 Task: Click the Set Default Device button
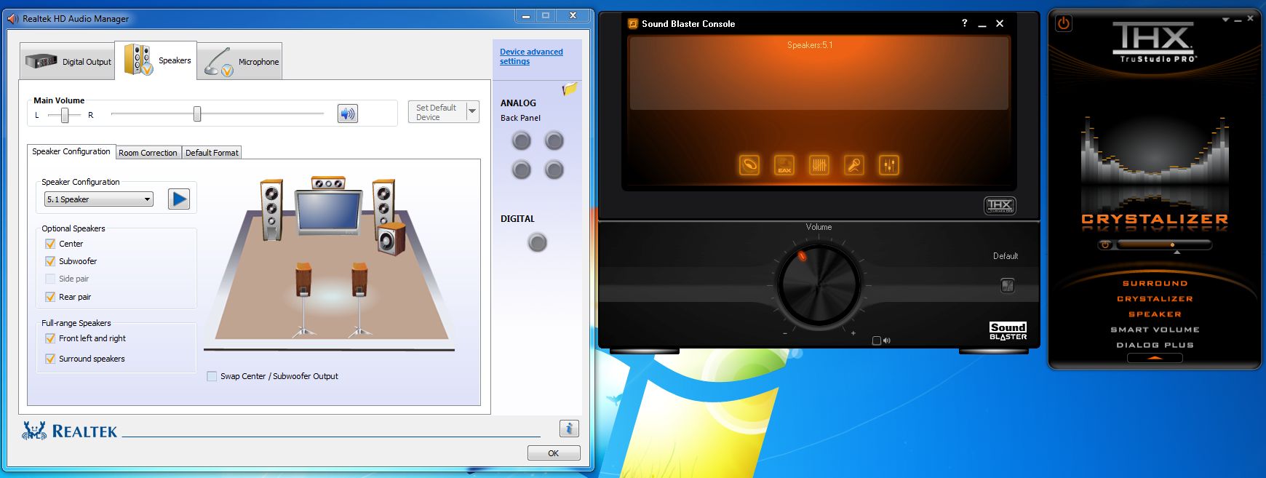pos(437,111)
